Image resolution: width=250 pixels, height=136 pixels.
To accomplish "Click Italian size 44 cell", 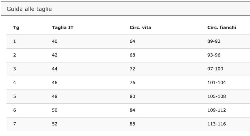I will click(55, 69).
